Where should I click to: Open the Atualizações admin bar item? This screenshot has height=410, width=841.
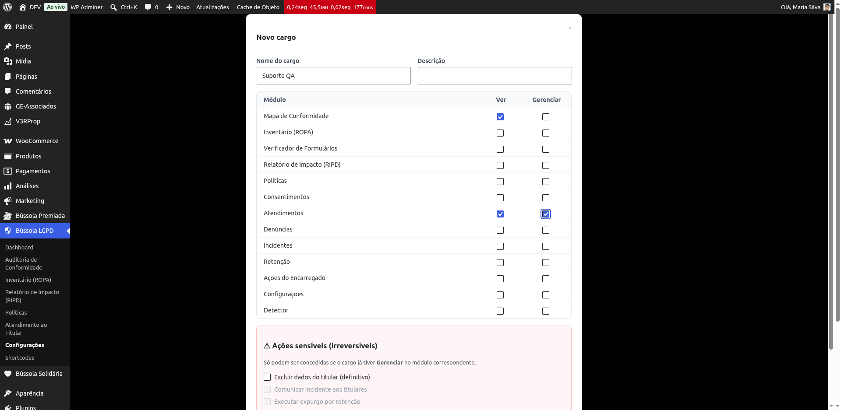click(x=212, y=7)
